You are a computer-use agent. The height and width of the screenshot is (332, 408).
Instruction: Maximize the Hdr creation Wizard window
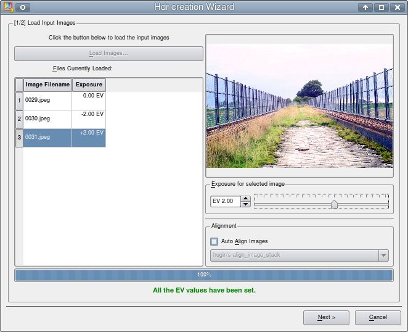pos(381,7)
